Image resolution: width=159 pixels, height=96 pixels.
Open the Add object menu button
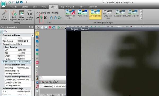point(14,15)
